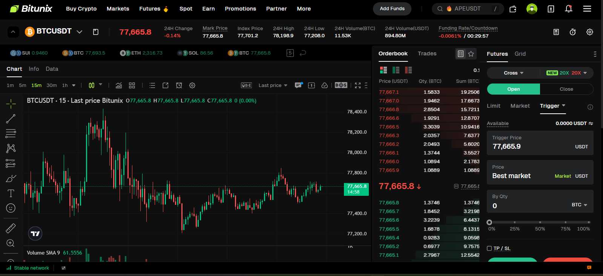Show buy-orders-only orderbook view

[396, 70]
